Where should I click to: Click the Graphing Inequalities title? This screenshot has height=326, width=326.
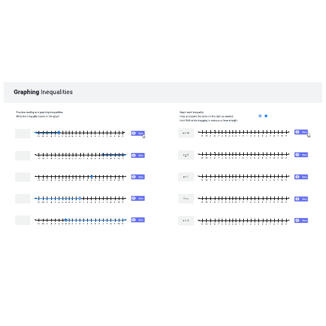click(x=43, y=92)
